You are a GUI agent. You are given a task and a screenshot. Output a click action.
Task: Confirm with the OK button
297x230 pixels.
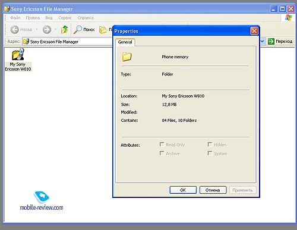183,190
